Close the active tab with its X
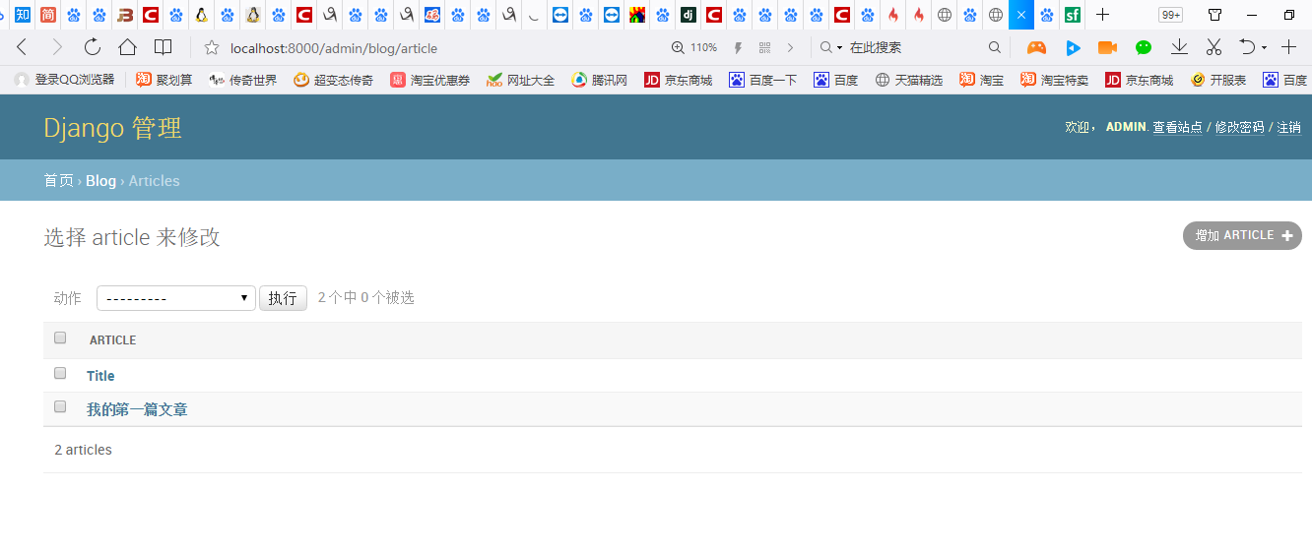 [x=1021, y=15]
